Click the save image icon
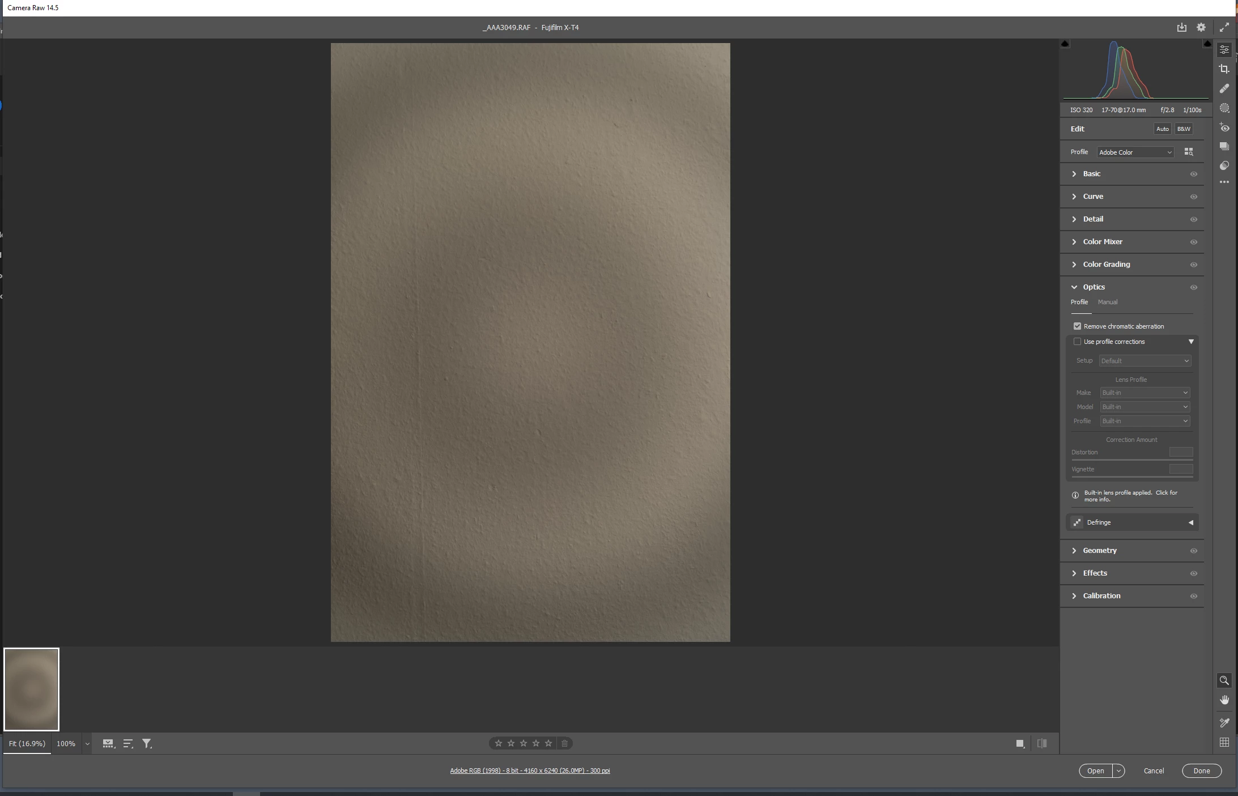 click(1181, 27)
